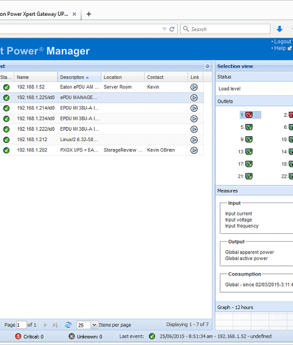293x345 pixels.
Task: Collapse Graph - 12 hours section
Action: tap(254, 307)
